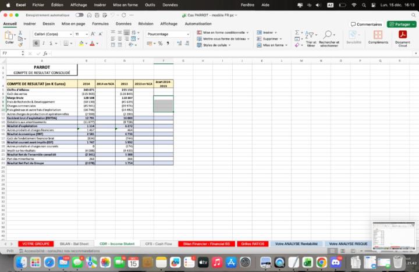Click the Commentaires button

[x=367, y=24]
